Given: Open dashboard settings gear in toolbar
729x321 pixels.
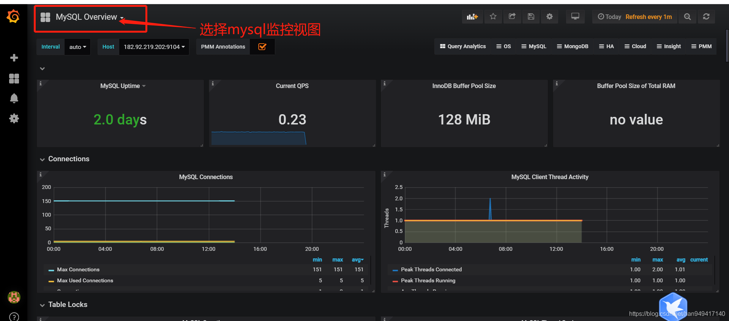Looking at the screenshot, I should coord(549,17).
